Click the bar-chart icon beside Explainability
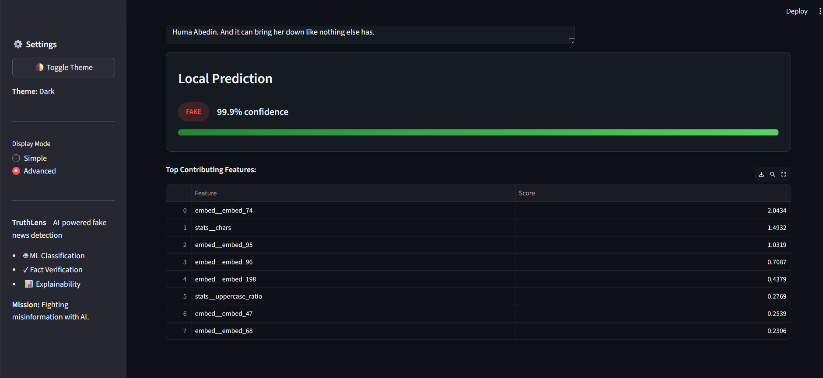Image resolution: width=823 pixels, height=378 pixels. 28,284
